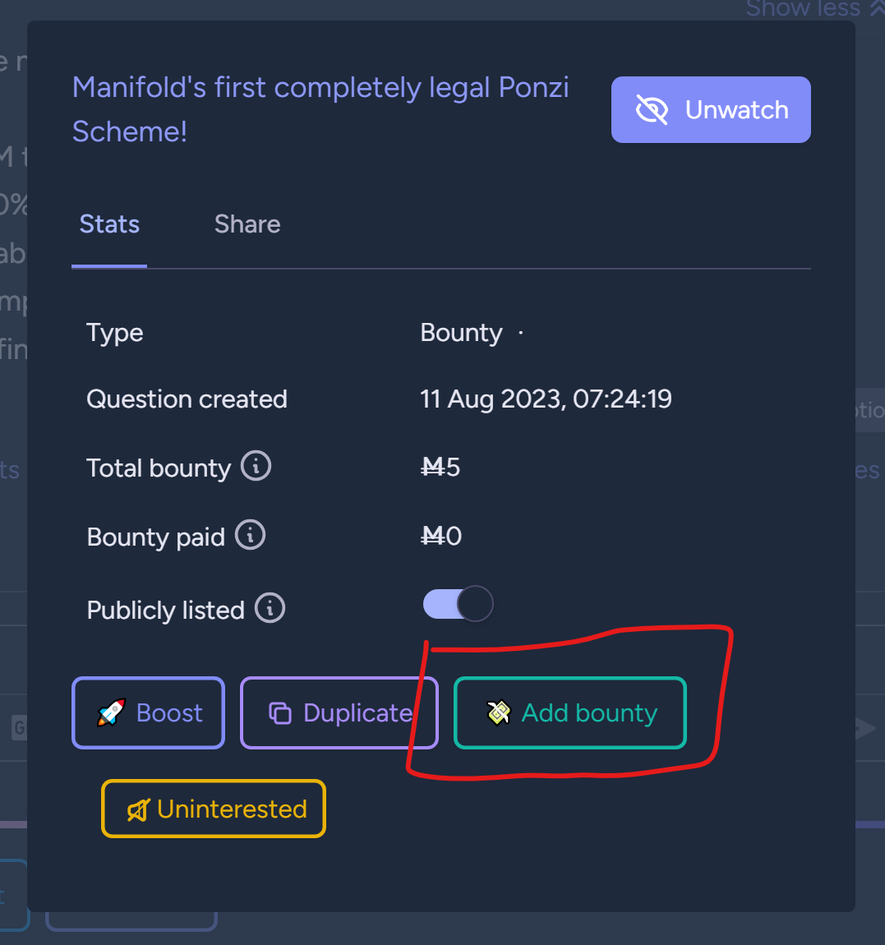Click the crossed-eye icon in Unwatch button
885x945 pixels.
pos(652,110)
